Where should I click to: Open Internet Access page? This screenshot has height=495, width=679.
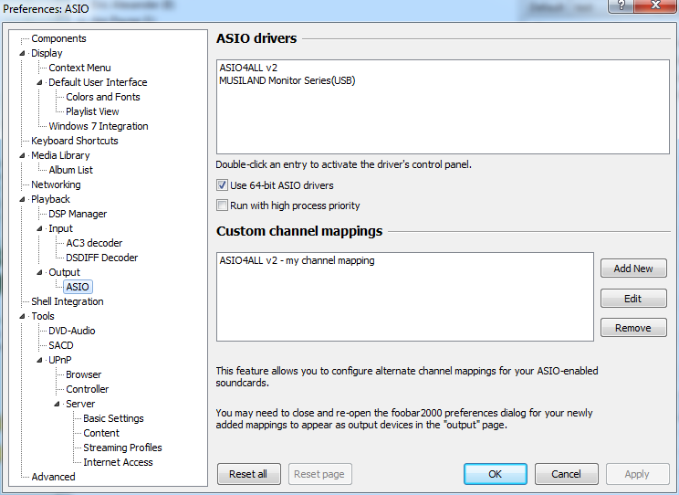[118, 462]
